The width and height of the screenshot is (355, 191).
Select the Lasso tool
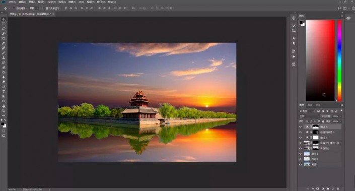(x=4, y=29)
